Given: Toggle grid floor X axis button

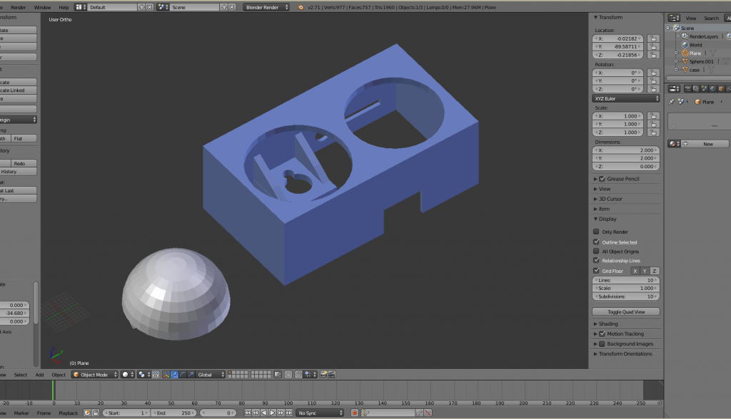Looking at the screenshot, I should (635, 271).
